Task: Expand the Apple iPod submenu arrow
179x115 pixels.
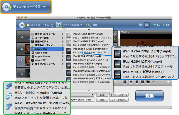Action: (x=63, y=53)
